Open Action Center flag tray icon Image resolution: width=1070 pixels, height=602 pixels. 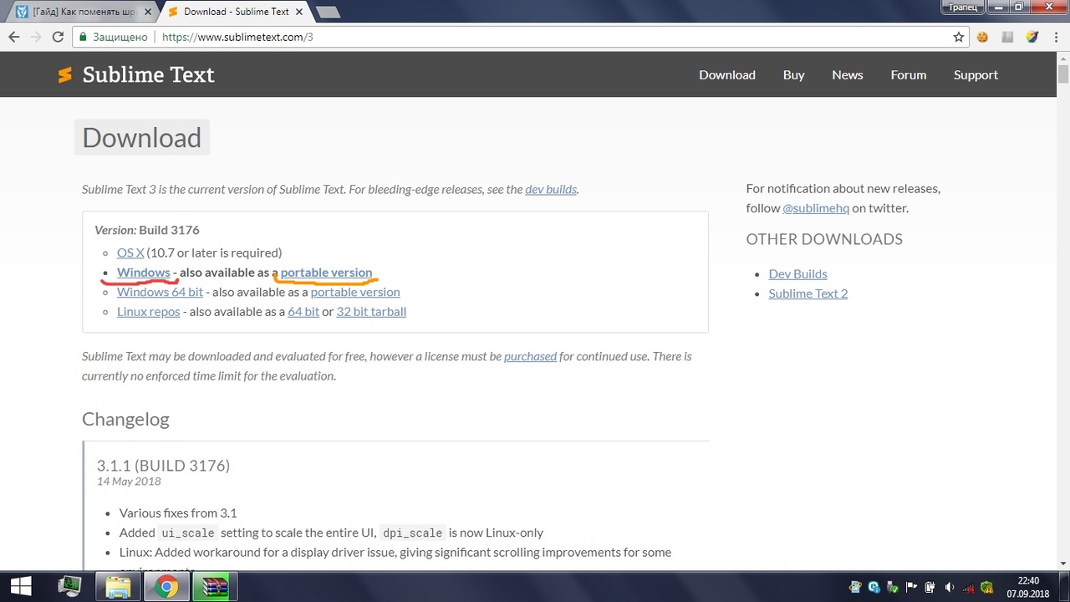912,587
